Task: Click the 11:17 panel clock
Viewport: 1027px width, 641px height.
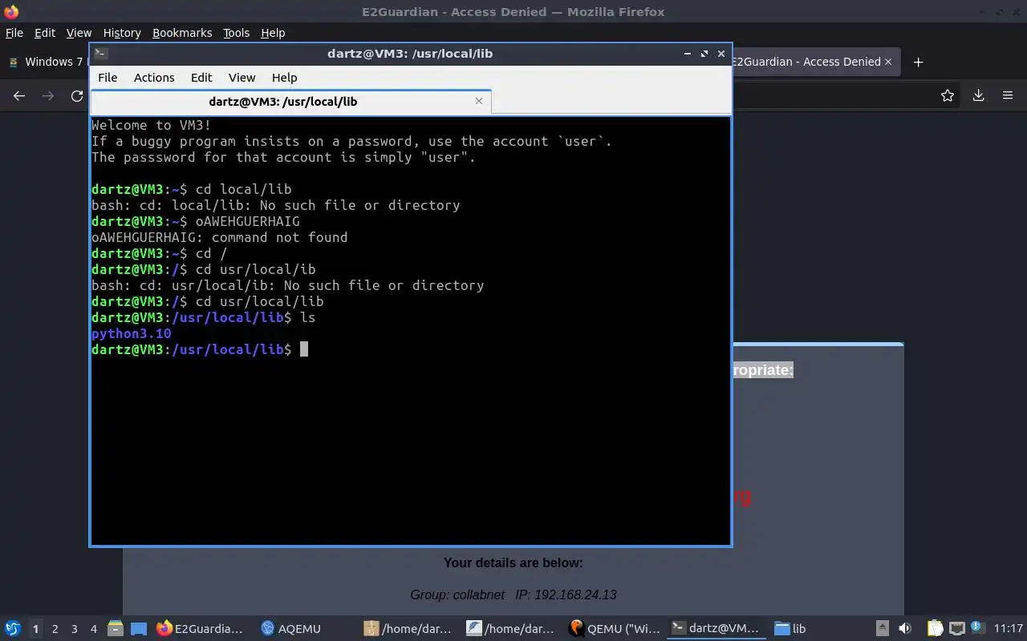Action: (1009, 629)
